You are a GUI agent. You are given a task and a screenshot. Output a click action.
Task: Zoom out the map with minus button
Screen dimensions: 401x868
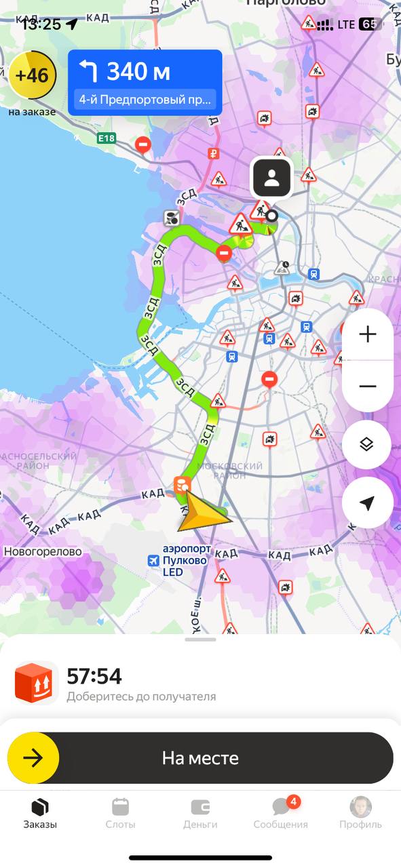pos(367,387)
